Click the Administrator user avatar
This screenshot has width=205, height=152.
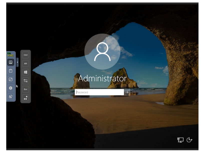[x=102, y=51]
